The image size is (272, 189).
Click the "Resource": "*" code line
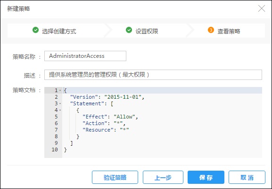(106, 130)
